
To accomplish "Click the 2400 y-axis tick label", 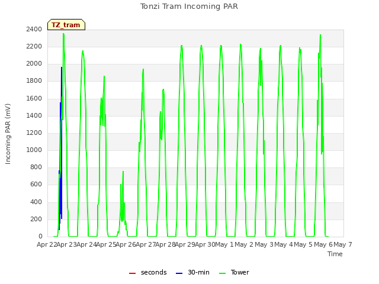I will [34, 29].
